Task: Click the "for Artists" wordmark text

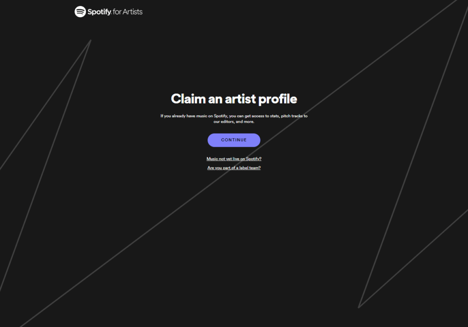Action: [128, 11]
